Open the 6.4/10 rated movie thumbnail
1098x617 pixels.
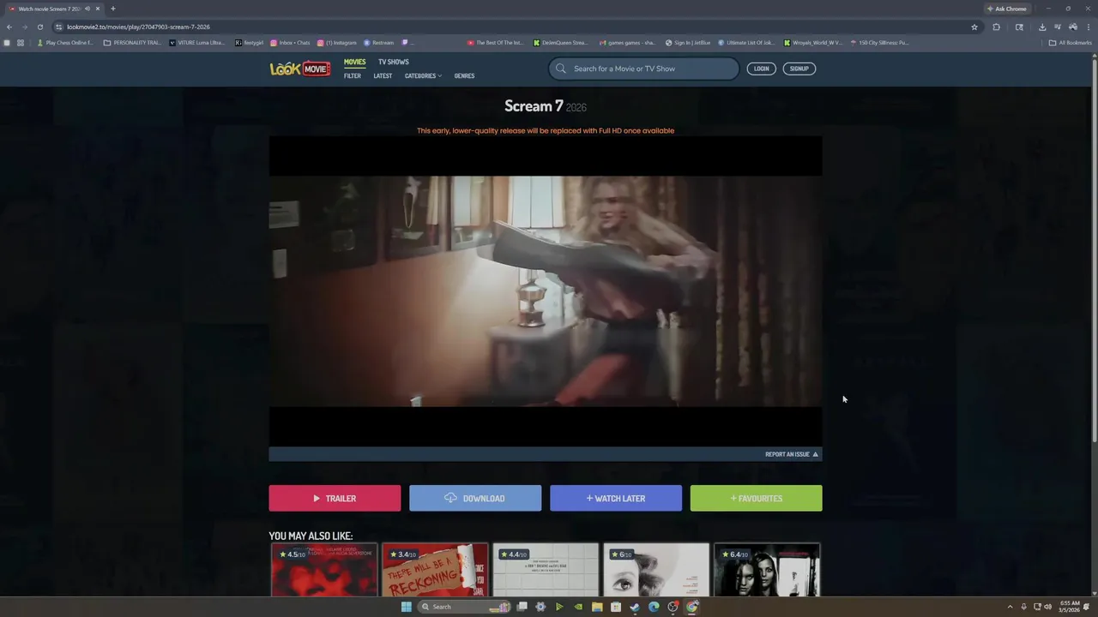767,570
